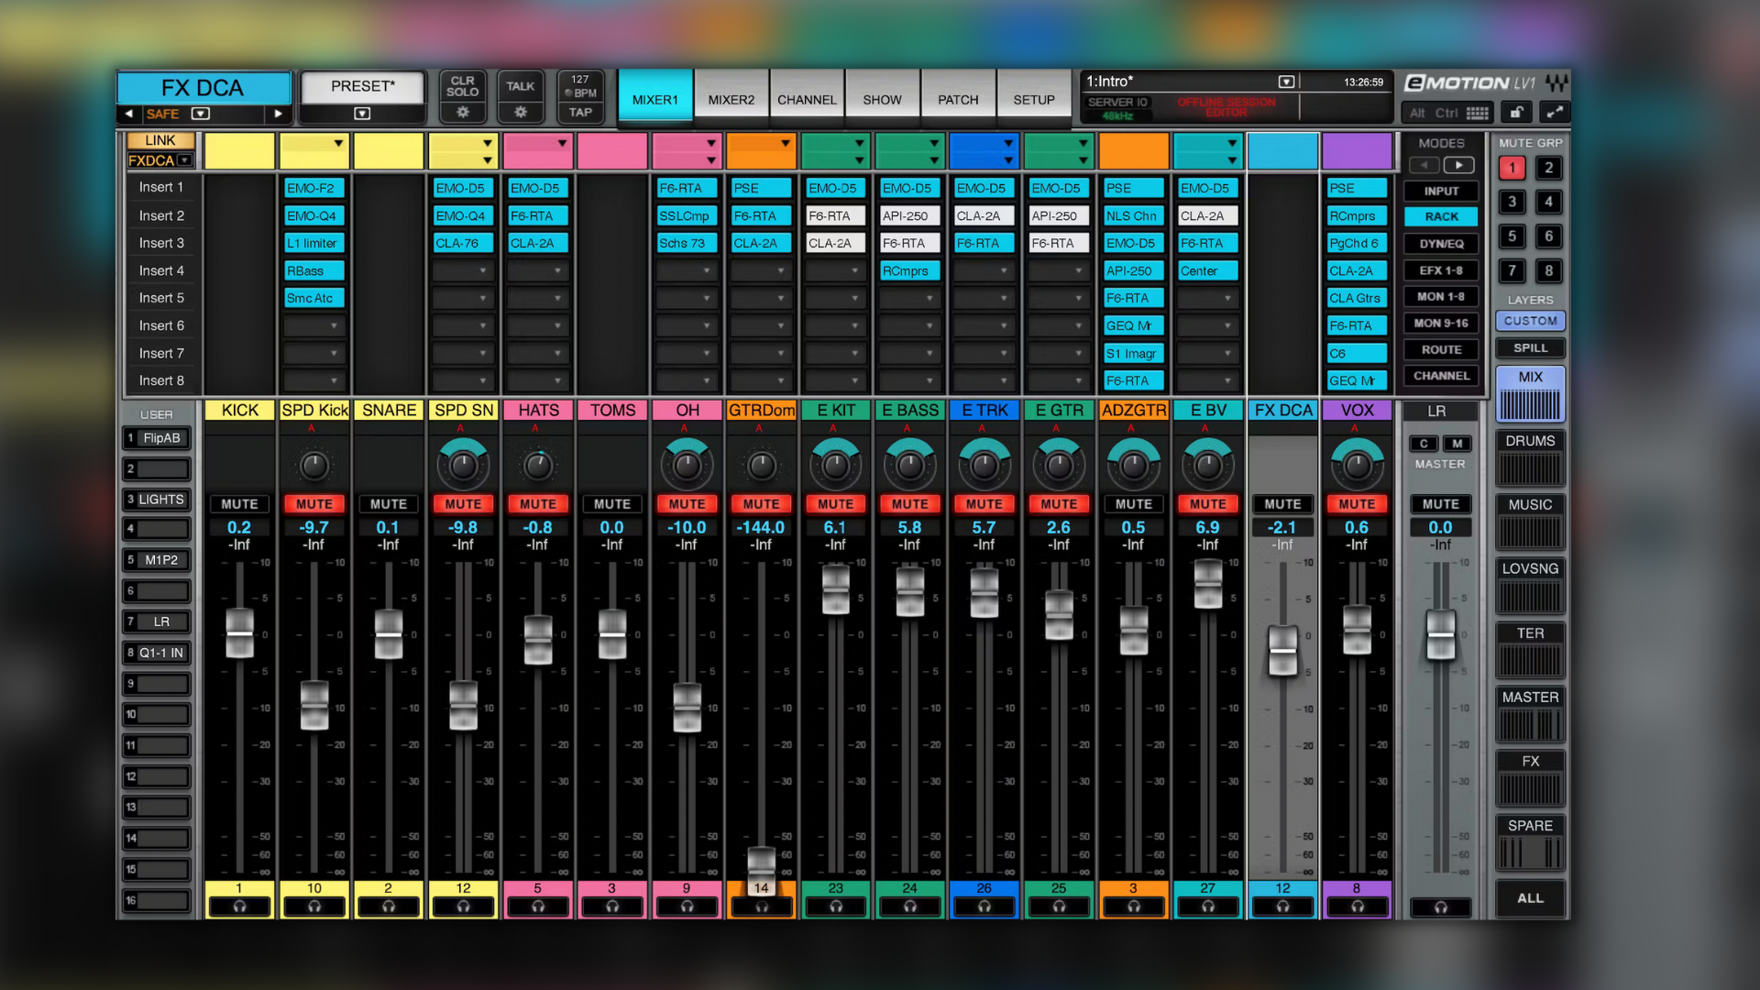Switch to the MIXER2 tab
The image size is (1760, 990).
(x=731, y=99)
